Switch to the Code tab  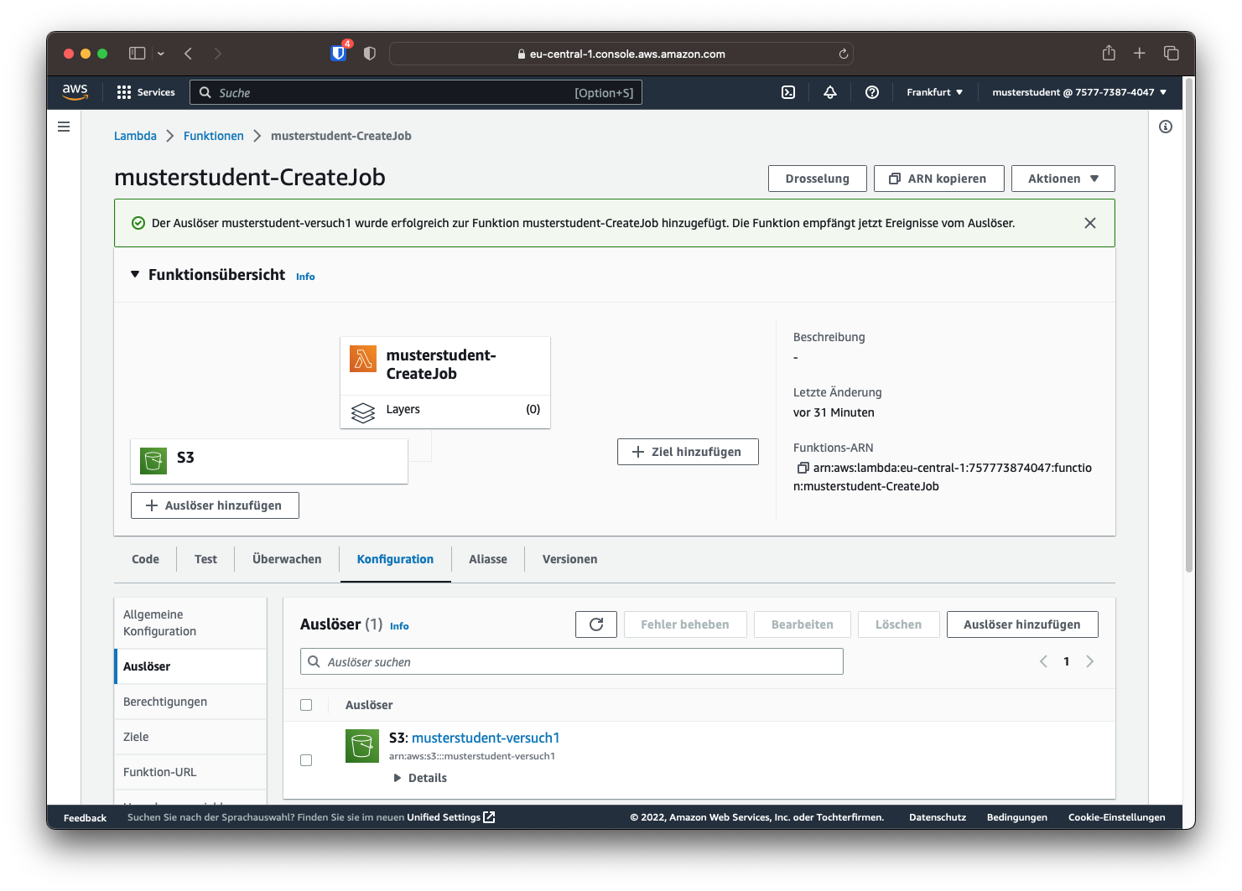coord(145,559)
